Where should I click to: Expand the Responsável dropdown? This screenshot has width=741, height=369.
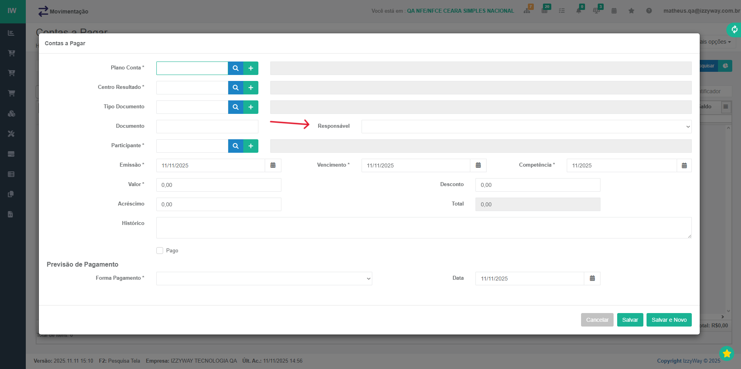[526, 127]
